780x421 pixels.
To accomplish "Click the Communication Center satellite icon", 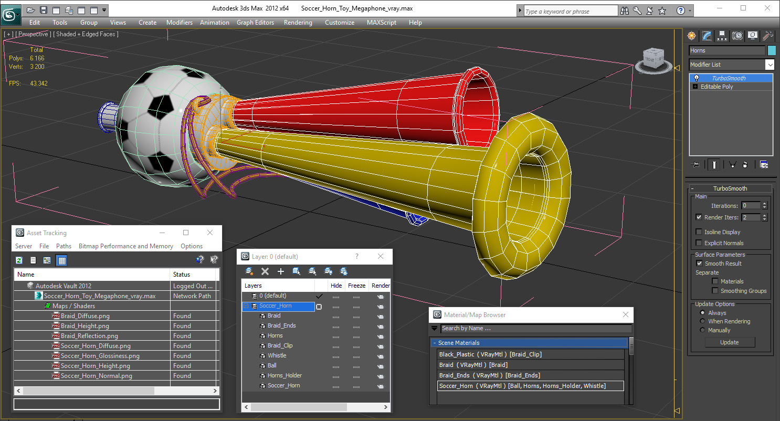I will pos(650,10).
